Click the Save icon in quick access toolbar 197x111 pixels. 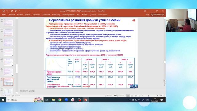[x=3, y=11]
